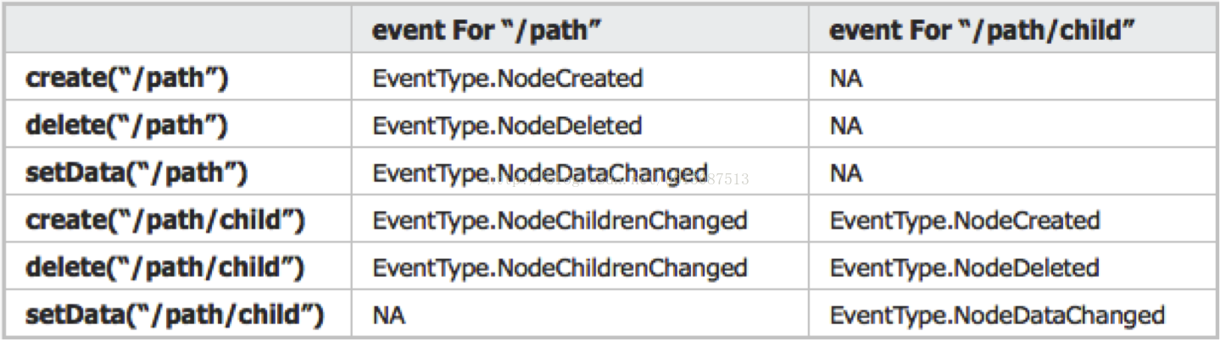This screenshot has width=1220, height=340.
Task: Click the NA cell in create("/path") row
Action: point(846,80)
